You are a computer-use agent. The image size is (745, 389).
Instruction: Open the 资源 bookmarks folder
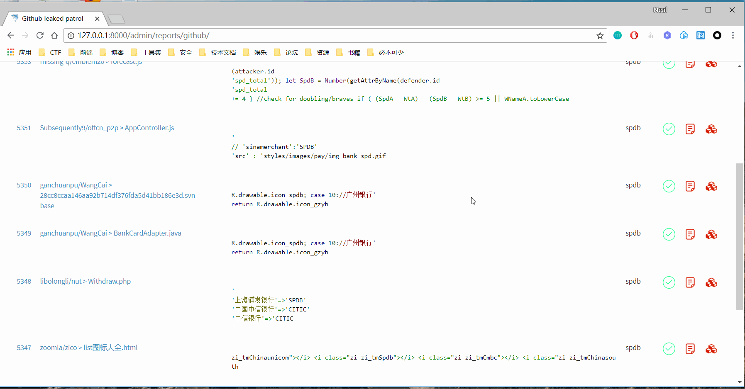click(317, 52)
